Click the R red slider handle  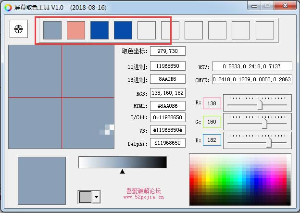coord(260,104)
